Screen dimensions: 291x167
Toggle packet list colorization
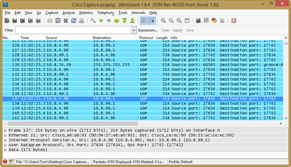coord(144,20)
